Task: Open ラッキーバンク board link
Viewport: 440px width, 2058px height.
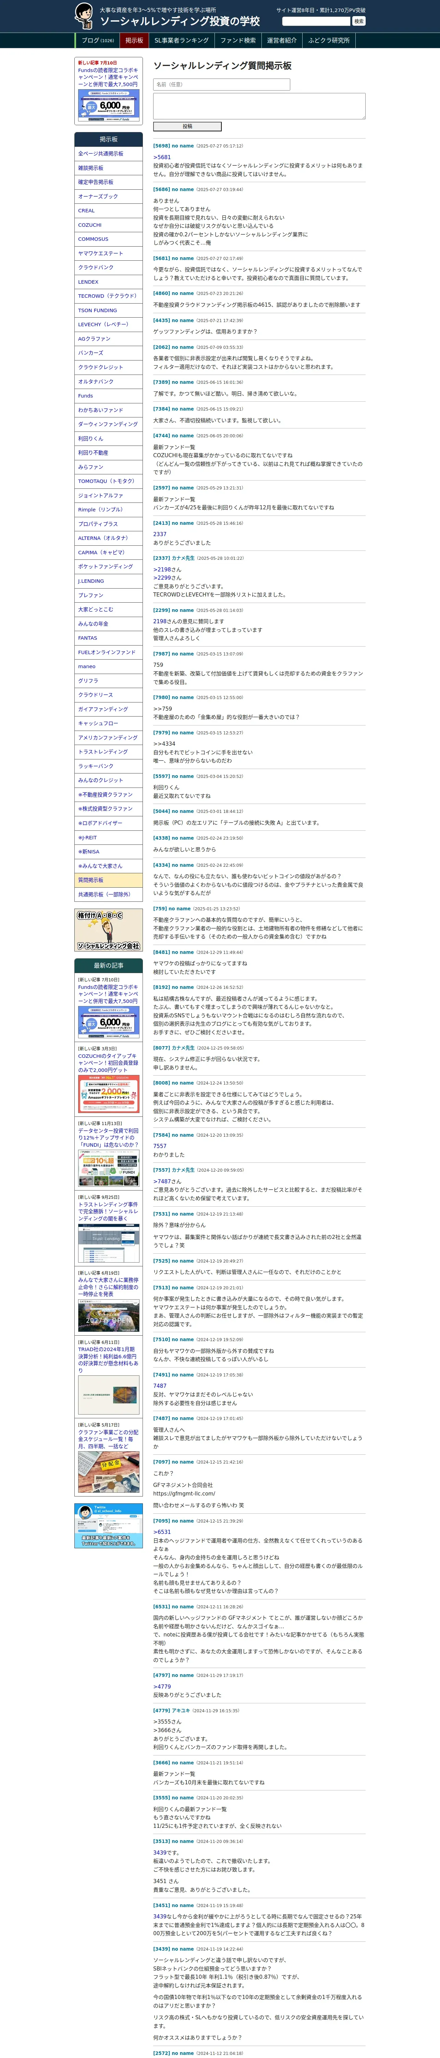Action: click(x=109, y=766)
